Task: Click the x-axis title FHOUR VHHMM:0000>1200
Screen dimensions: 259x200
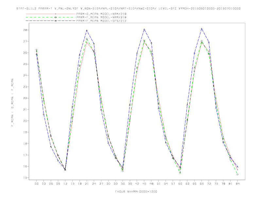Action: tap(136, 192)
